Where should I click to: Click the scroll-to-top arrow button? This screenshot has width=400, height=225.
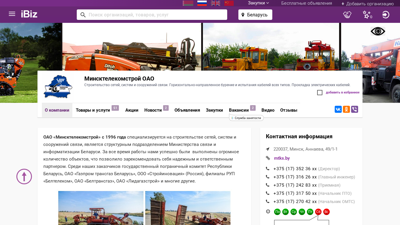pos(24,176)
